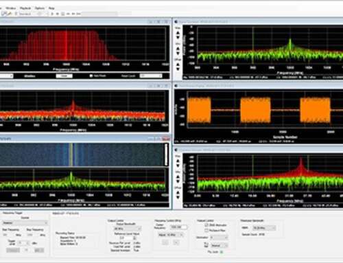343x263 pixels.
Task: Click the Min down arrow in the top-right spectrum panel
Action: coord(178,53)
